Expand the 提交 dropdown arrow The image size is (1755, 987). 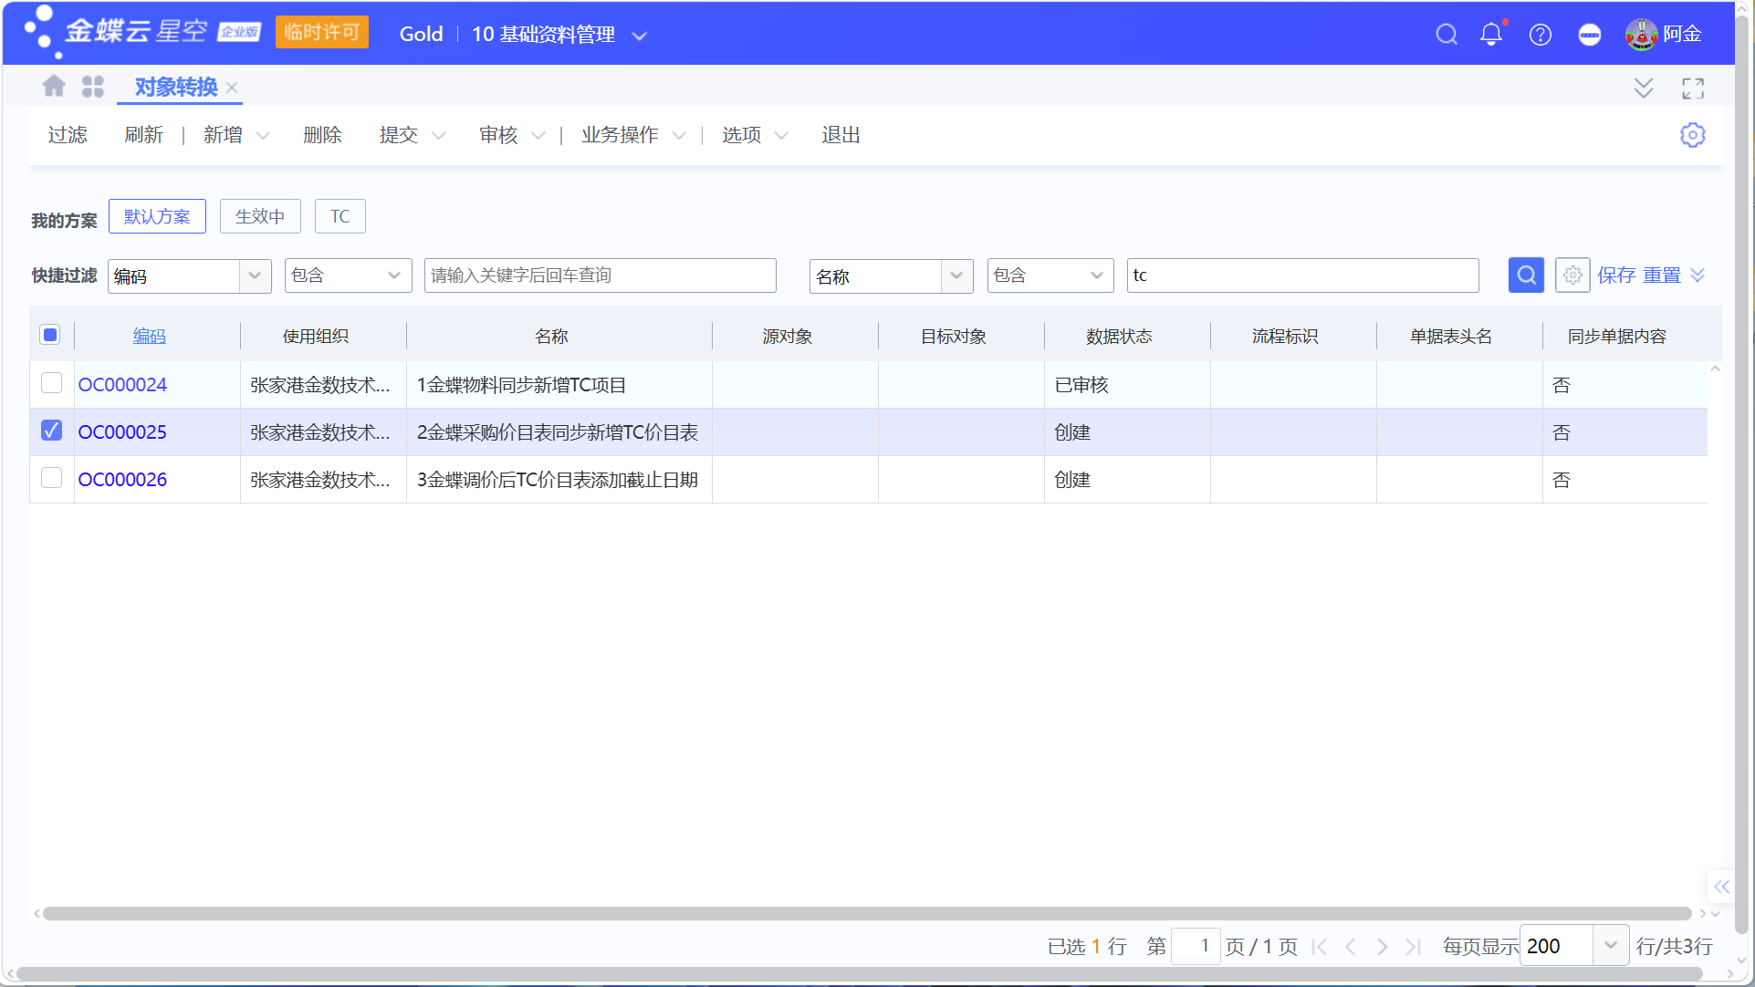pyautogui.click(x=438, y=136)
